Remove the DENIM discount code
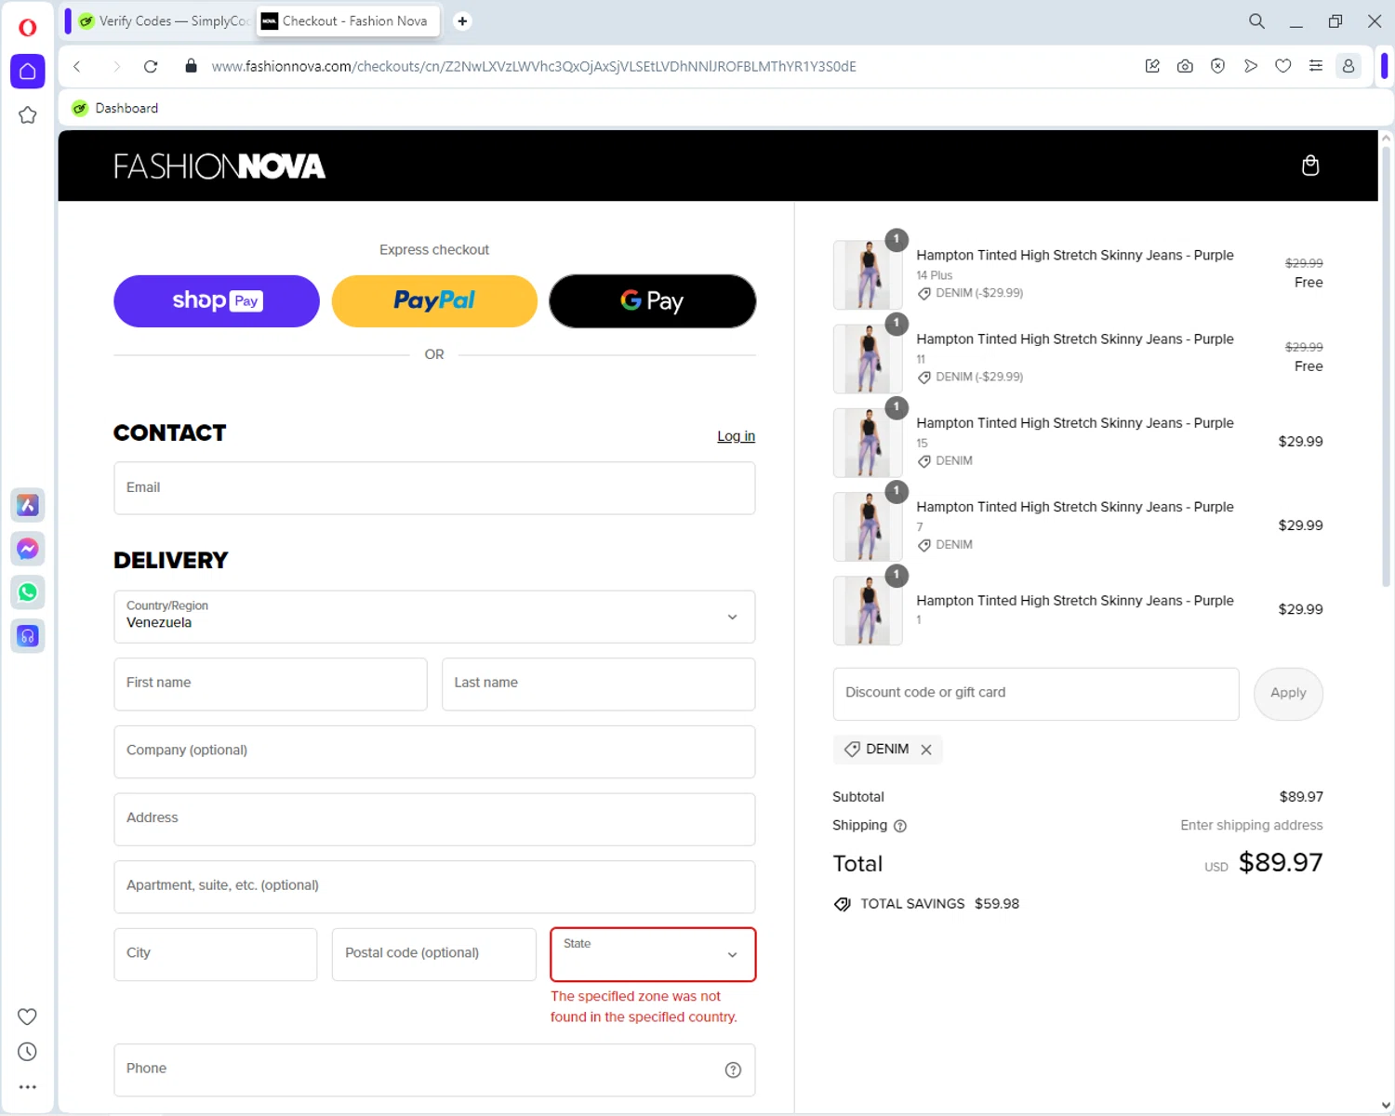This screenshot has height=1116, width=1395. click(x=926, y=750)
